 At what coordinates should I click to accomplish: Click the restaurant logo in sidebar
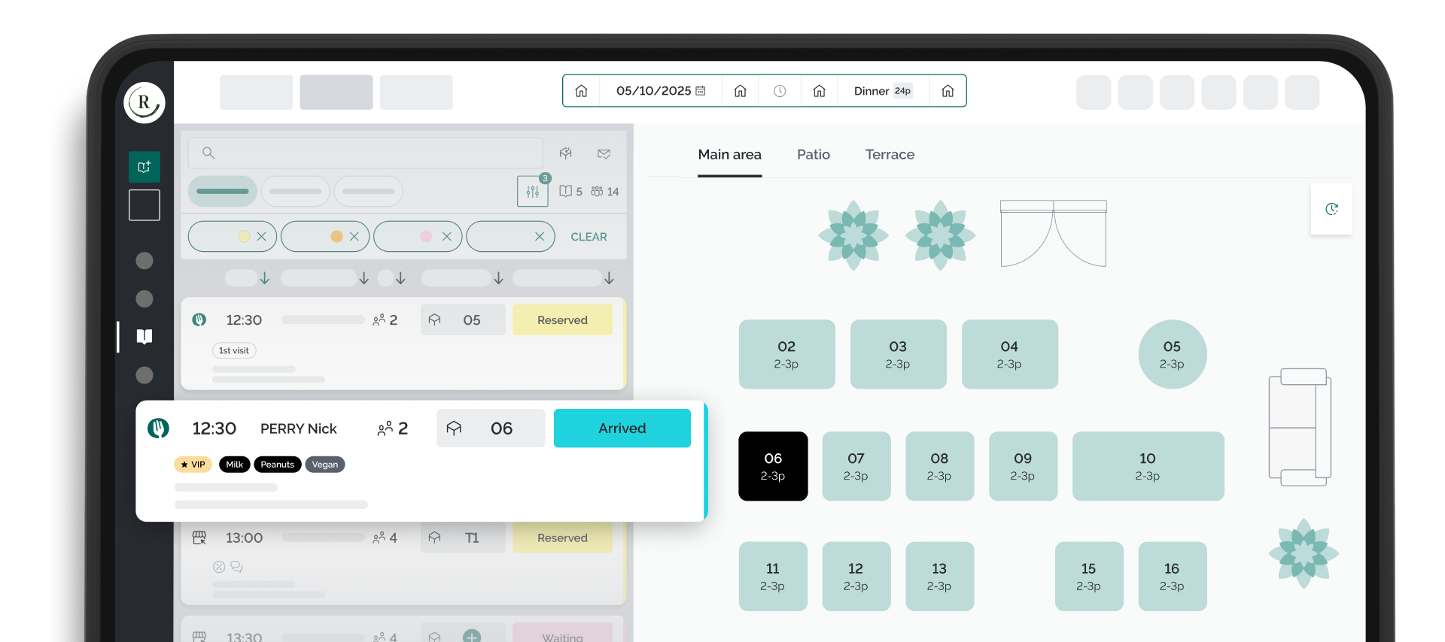point(144,102)
